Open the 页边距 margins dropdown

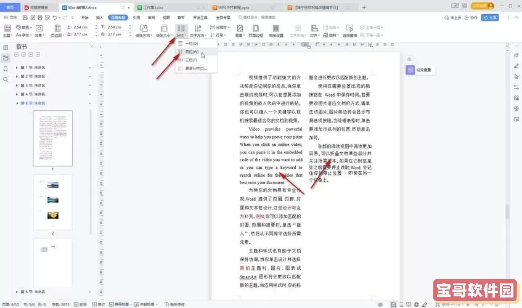click(x=57, y=31)
